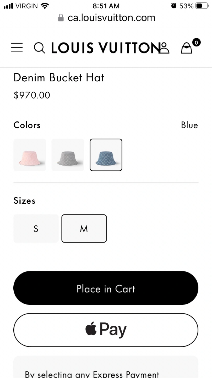Tap the Denim Bucket Hat title
Screen dimensions: 212x378
point(59,77)
